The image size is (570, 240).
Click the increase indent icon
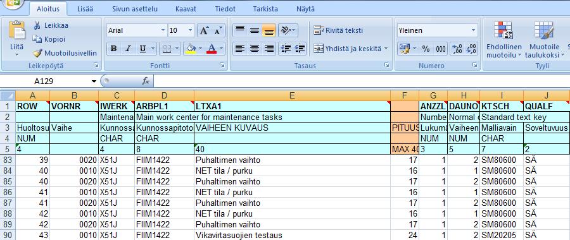point(300,48)
